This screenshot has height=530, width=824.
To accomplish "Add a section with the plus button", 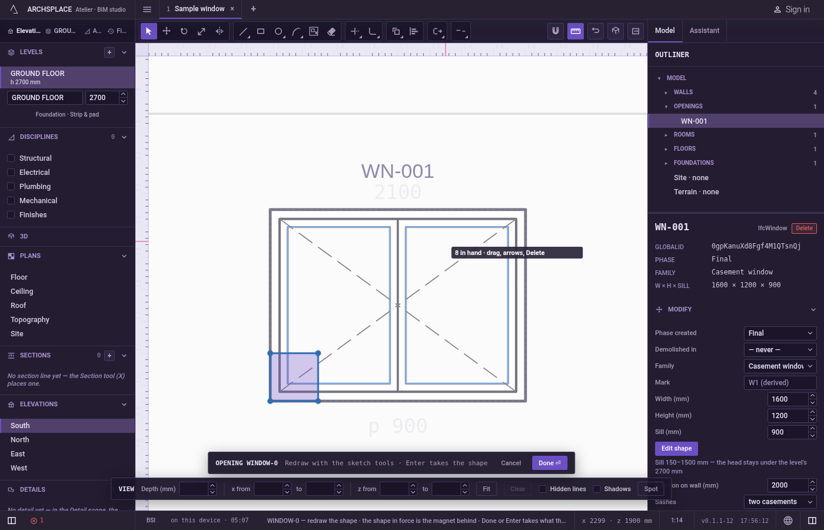I will point(109,356).
